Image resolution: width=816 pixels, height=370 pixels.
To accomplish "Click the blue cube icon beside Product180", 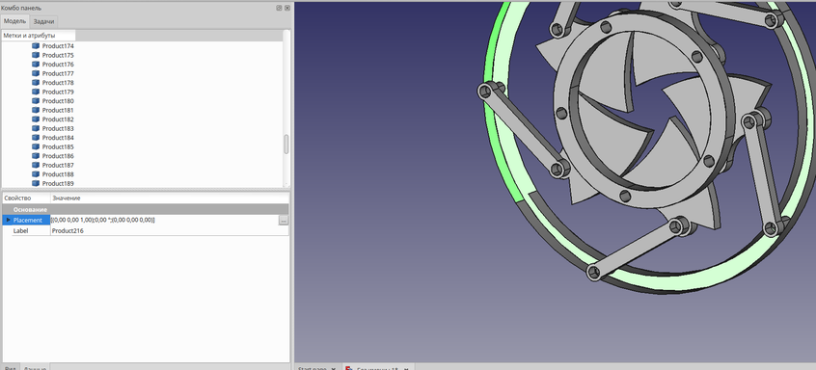I will pyautogui.click(x=36, y=101).
